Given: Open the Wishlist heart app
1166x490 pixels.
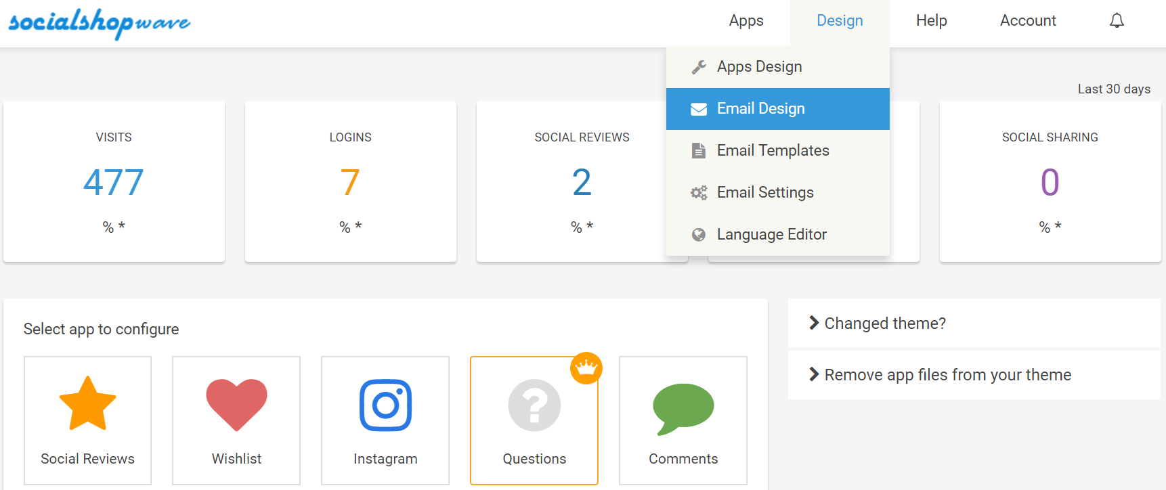Looking at the screenshot, I should point(236,405).
